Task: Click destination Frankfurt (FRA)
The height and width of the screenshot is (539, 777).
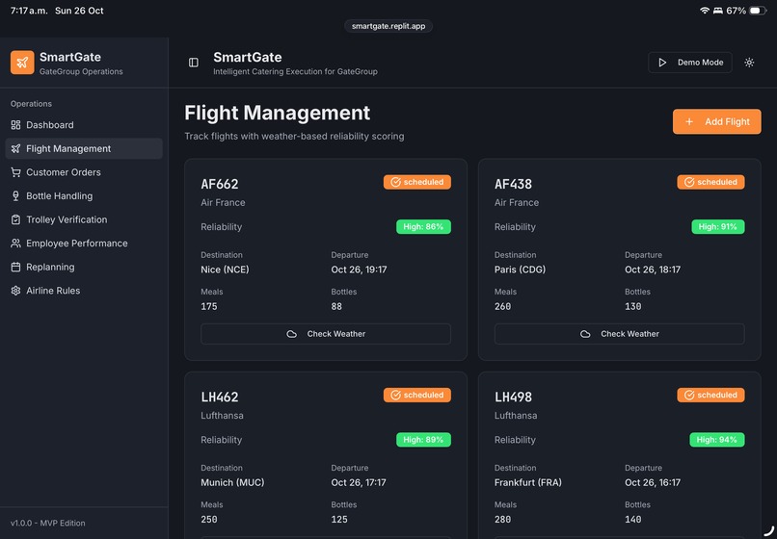Action: 528,482
